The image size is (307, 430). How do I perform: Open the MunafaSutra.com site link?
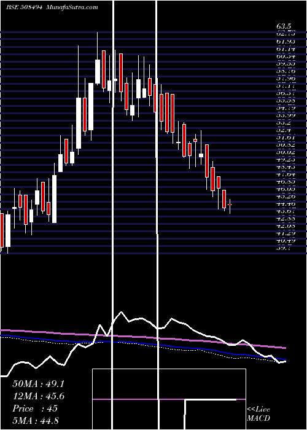72,7
